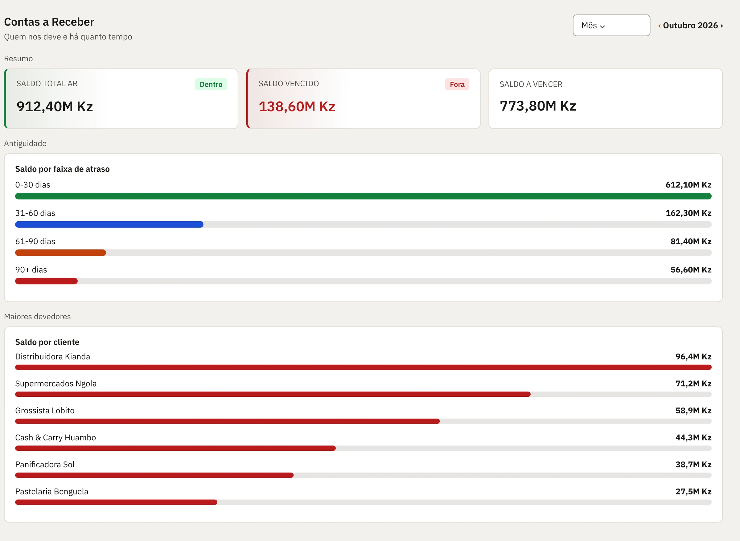The height and width of the screenshot is (541, 740).
Task: Click the Pastelaria Benguela balance bar
Action: tap(116, 502)
